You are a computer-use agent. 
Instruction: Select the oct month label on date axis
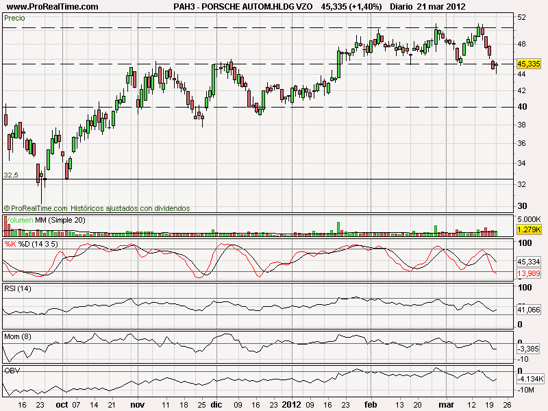pyautogui.click(x=62, y=405)
